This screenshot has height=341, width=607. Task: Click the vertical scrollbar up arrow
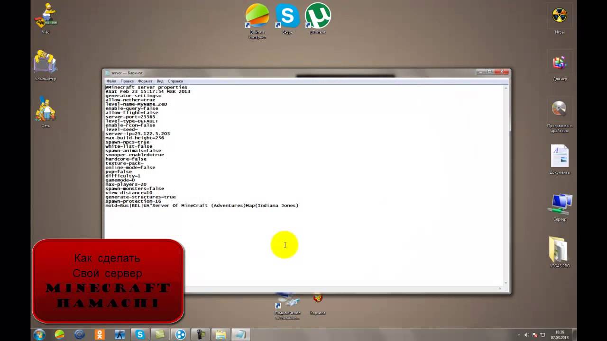pyautogui.click(x=506, y=88)
